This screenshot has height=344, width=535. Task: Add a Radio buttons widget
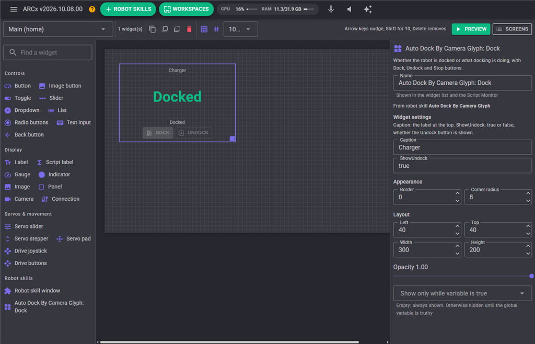(x=26, y=122)
